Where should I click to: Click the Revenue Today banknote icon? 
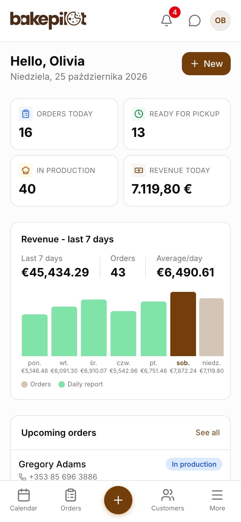tap(138, 170)
